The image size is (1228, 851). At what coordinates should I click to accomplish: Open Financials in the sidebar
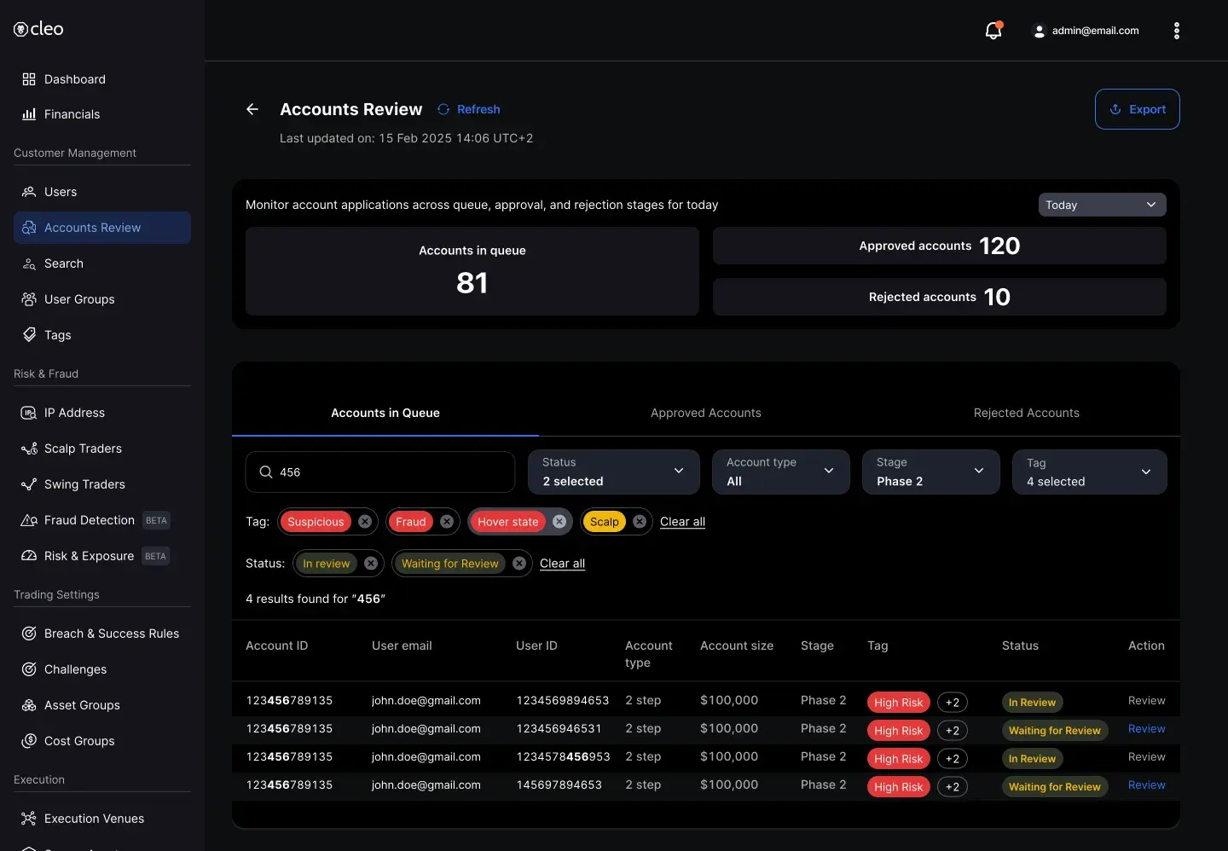pyautogui.click(x=102, y=114)
